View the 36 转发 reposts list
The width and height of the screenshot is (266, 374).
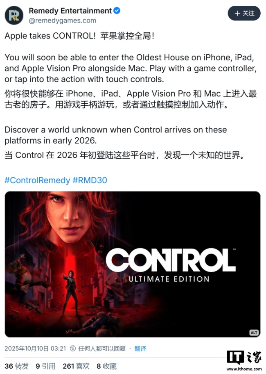(x=17, y=366)
